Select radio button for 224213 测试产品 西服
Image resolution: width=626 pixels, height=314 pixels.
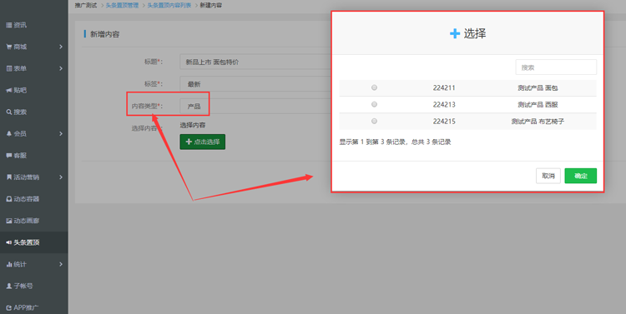[x=374, y=104]
